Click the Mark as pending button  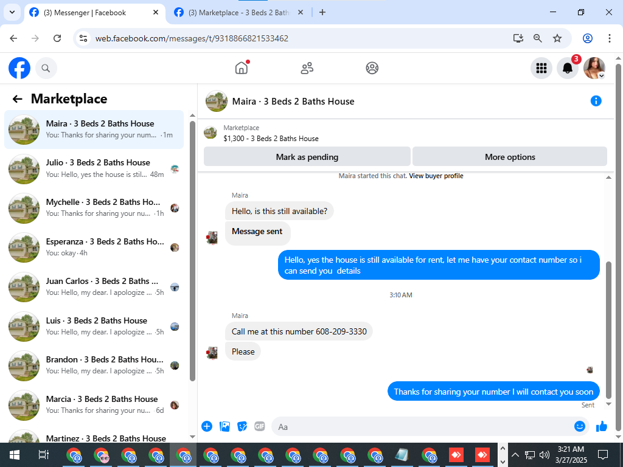(x=307, y=157)
